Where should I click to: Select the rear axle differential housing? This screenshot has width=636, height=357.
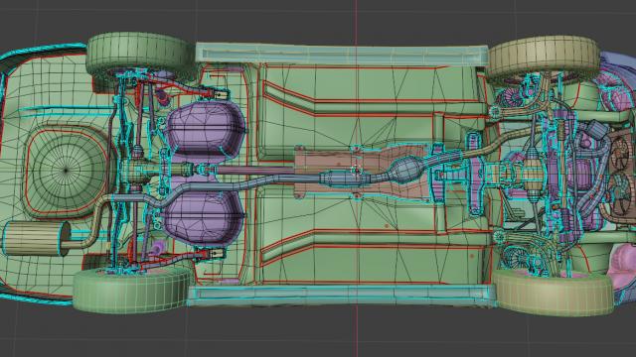pyautogui.click(x=136, y=172)
